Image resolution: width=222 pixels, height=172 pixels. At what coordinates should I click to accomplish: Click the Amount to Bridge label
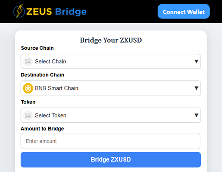coord(42,129)
